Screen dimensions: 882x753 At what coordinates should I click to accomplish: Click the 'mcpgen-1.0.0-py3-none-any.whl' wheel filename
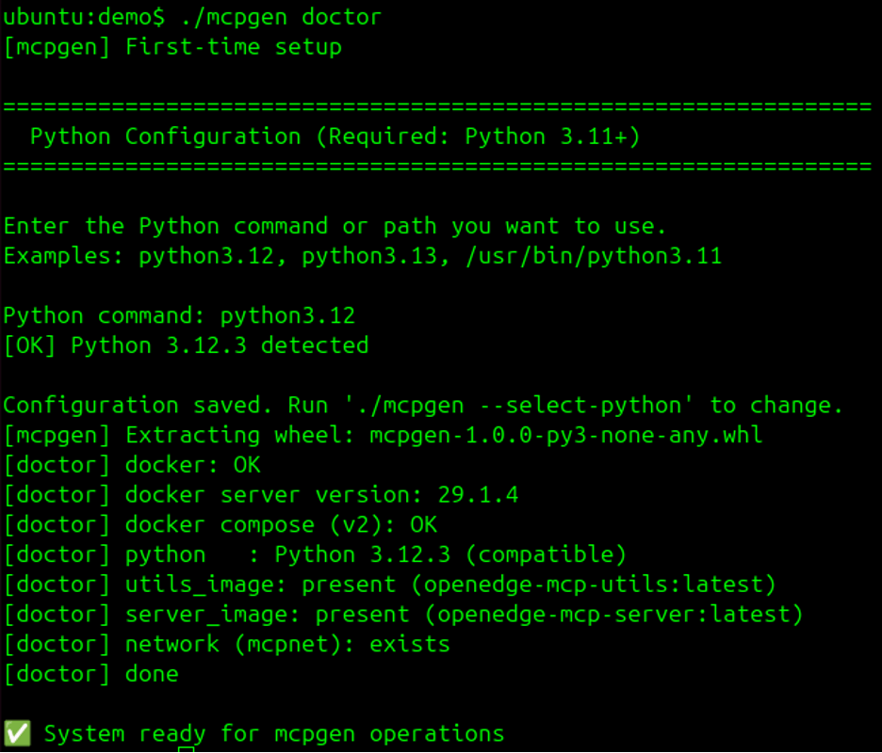click(565, 435)
